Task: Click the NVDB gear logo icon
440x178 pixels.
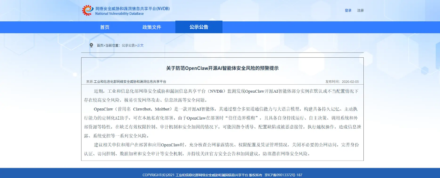Action: 88,10
